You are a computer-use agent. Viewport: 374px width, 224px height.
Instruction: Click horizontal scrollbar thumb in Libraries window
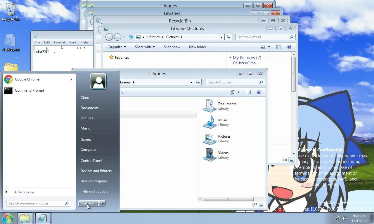coord(228,199)
